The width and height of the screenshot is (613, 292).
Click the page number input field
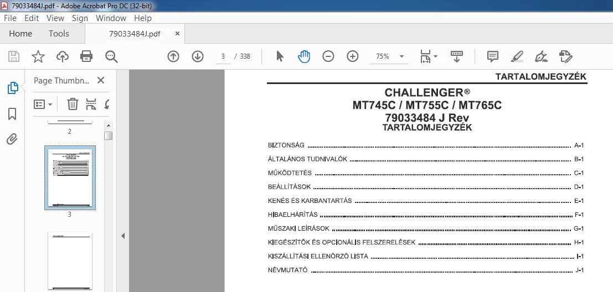tap(223, 56)
